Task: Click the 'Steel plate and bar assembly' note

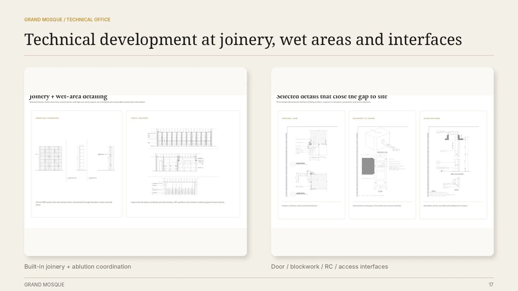Action: click(x=445, y=206)
